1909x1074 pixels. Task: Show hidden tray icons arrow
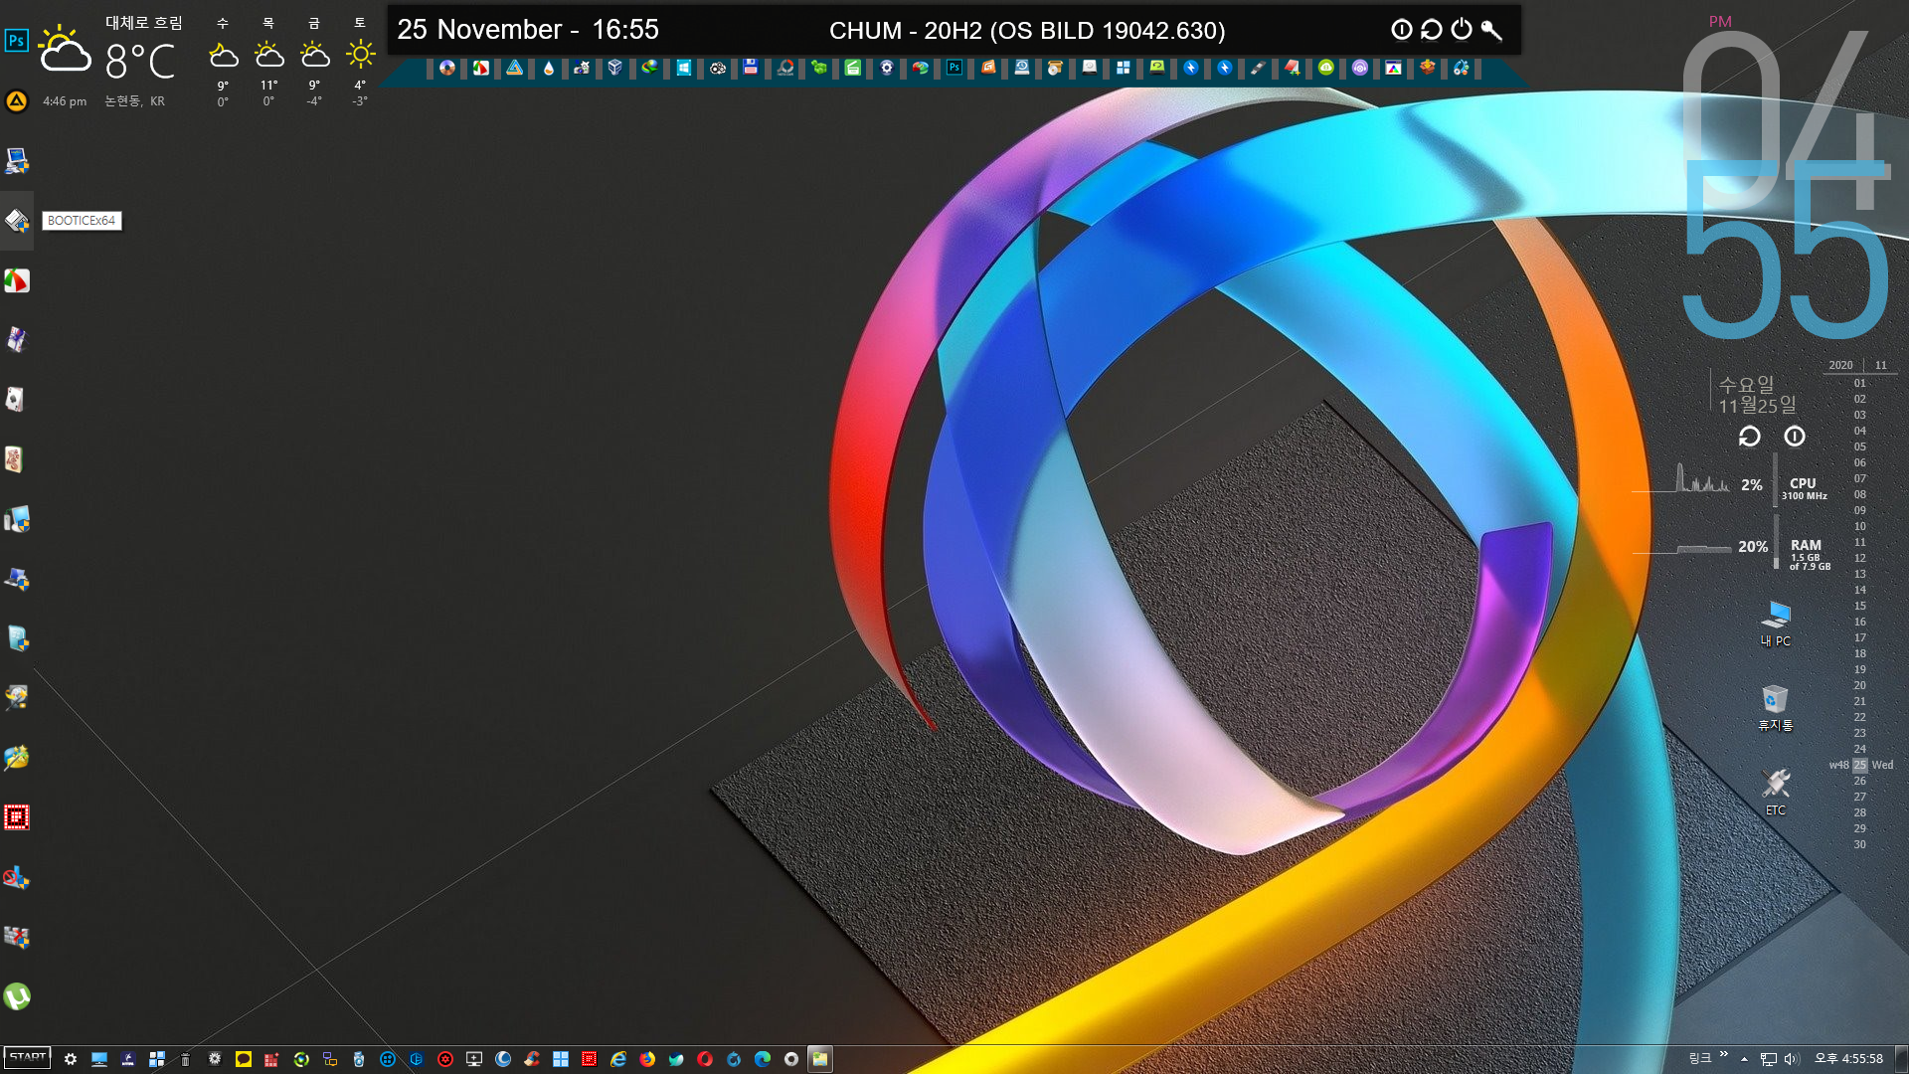pos(1744,1059)
